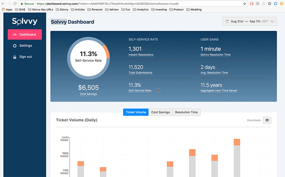285x177 pixels.
Task: Click the Settings gear icon
Action: pos(15,46)
